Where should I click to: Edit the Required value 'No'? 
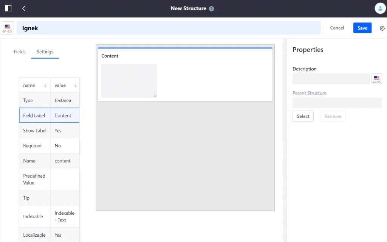(x=65, y=145)
